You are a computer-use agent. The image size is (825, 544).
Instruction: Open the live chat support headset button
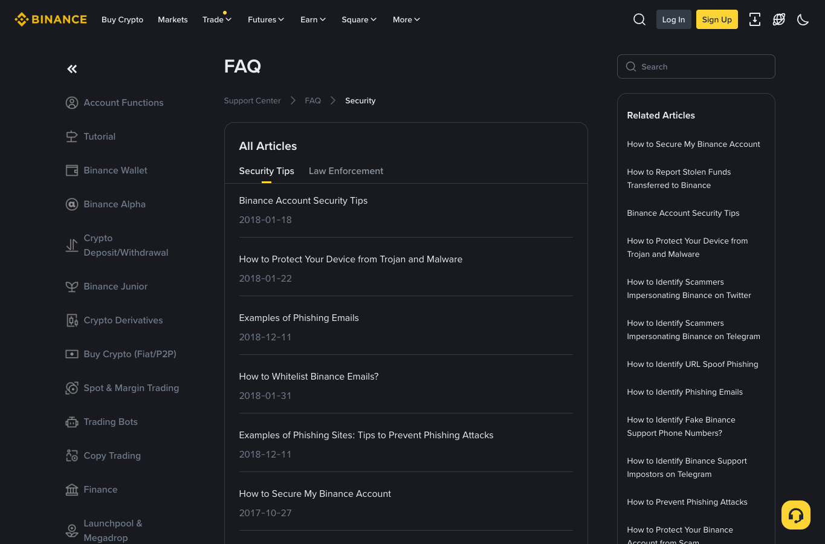pyautogui.click(x=796, y=515)
